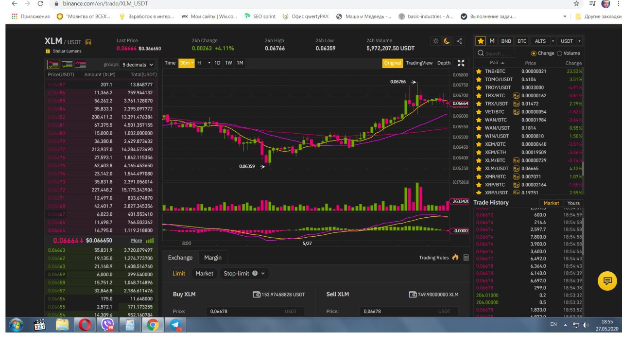
Task: Switch to the dark theme moon icon
Action: click(x=447, y=41)
